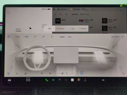Toggle the A/C button
Viewport: 127px width, 95px height.
coord(27,37)
